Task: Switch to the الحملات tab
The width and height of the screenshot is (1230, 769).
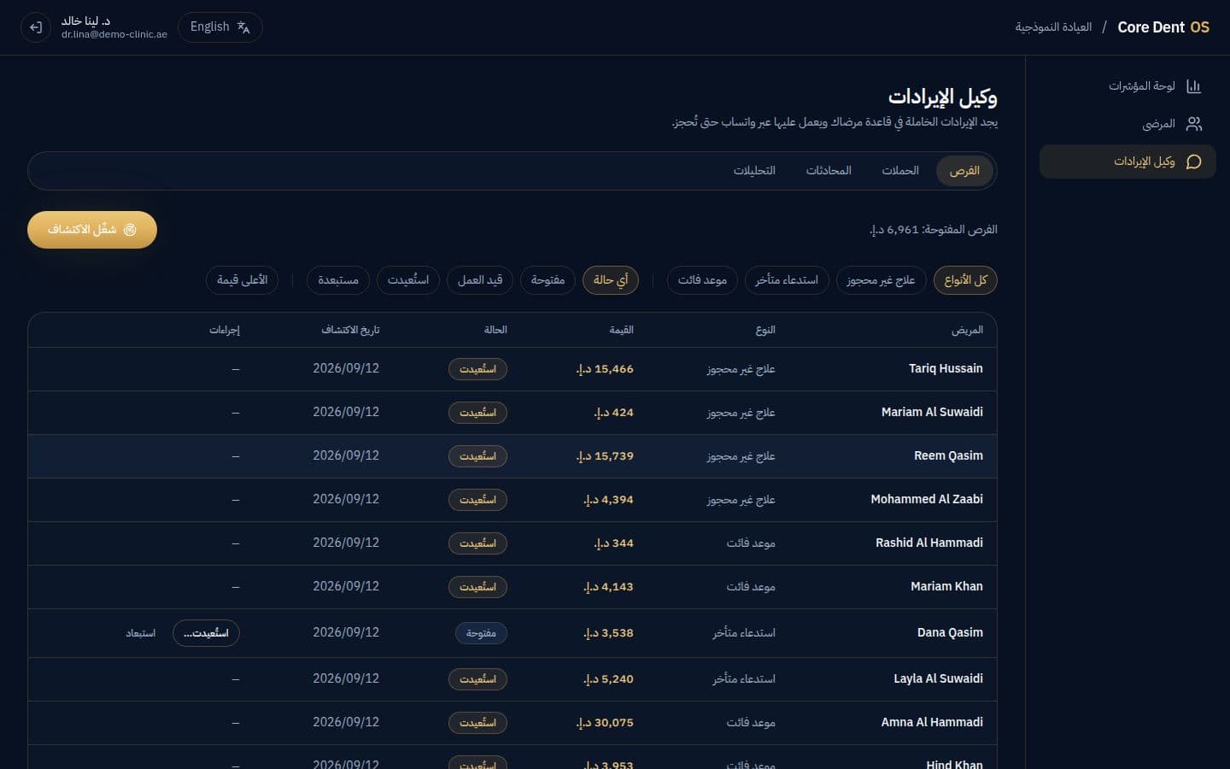Action: pyautogui.click(x=900, y=171)
